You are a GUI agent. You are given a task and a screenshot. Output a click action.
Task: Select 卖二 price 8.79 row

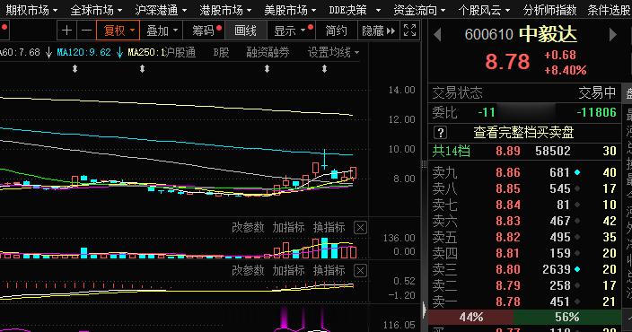pos(524,285)
